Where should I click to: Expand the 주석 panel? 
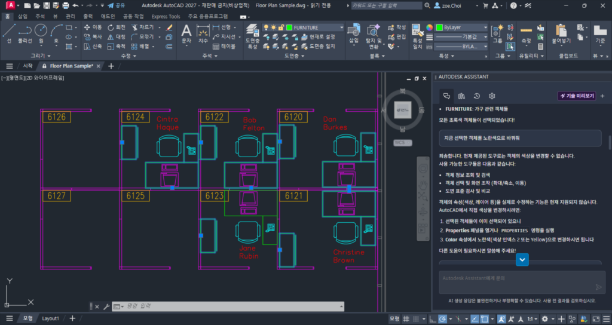210,56
